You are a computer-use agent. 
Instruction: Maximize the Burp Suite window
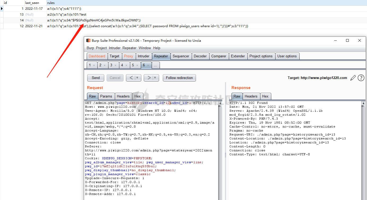pos(347,40)
